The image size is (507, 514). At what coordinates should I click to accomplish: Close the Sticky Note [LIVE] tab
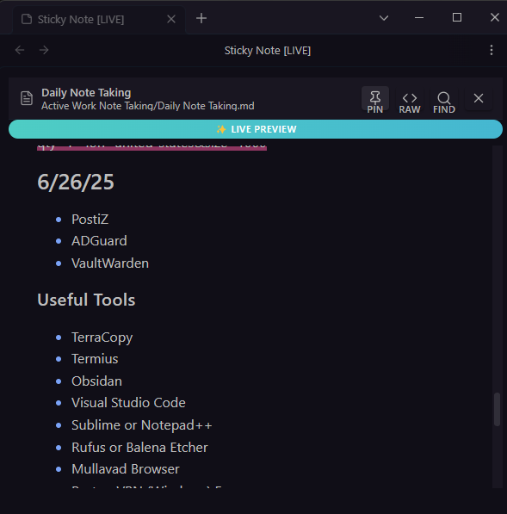pos(171,19)
